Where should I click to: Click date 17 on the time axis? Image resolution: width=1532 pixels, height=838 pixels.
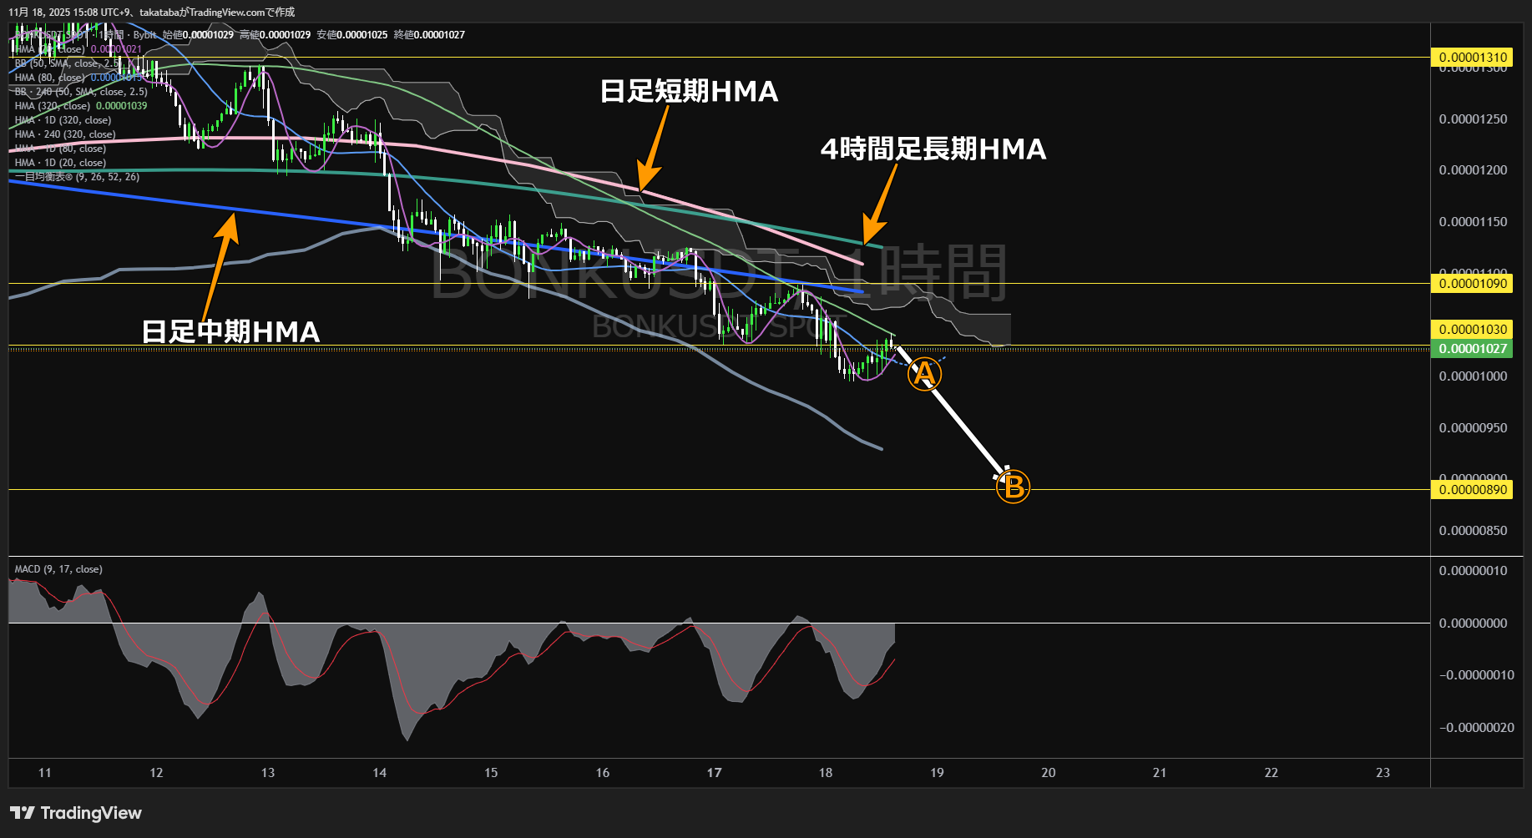click(x=714, y=773)
